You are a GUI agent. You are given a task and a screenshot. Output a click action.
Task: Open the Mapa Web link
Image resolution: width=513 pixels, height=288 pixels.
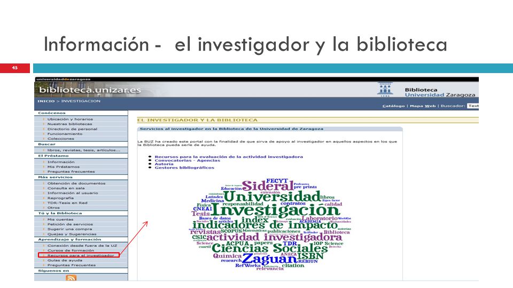tap(422, 106)
